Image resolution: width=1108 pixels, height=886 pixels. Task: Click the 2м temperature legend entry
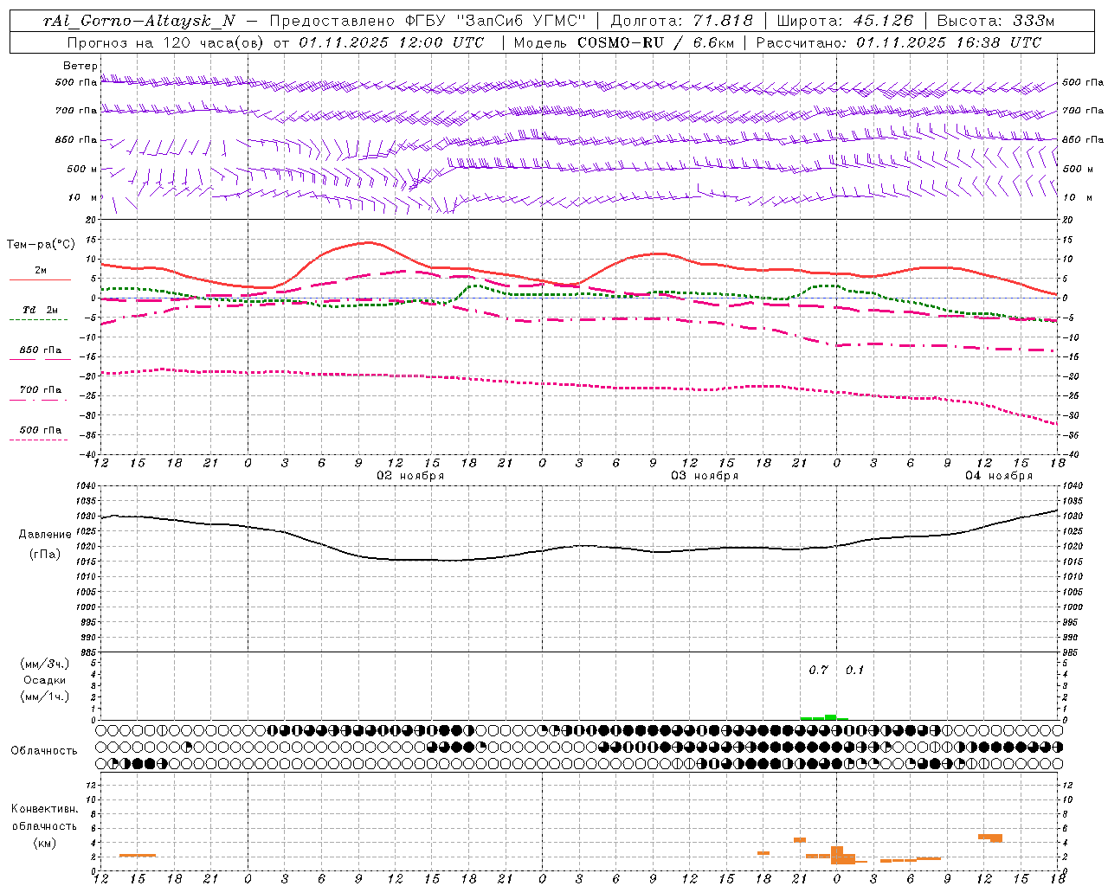[x=41, y=270]
